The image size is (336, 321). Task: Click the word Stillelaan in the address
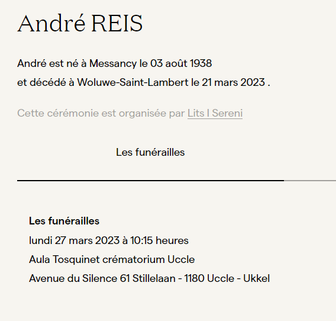click(x=154, y=278)
